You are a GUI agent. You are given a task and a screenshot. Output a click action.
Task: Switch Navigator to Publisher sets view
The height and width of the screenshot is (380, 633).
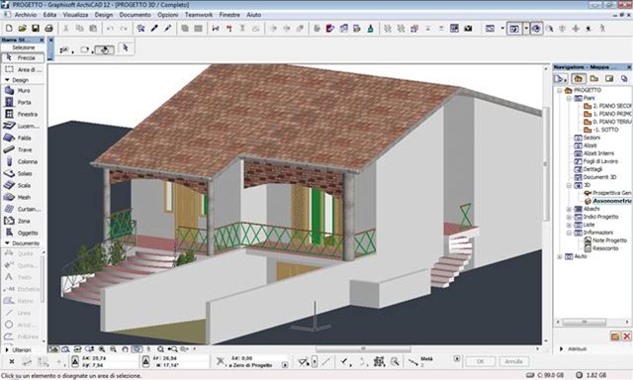click(x=624, y=78)
